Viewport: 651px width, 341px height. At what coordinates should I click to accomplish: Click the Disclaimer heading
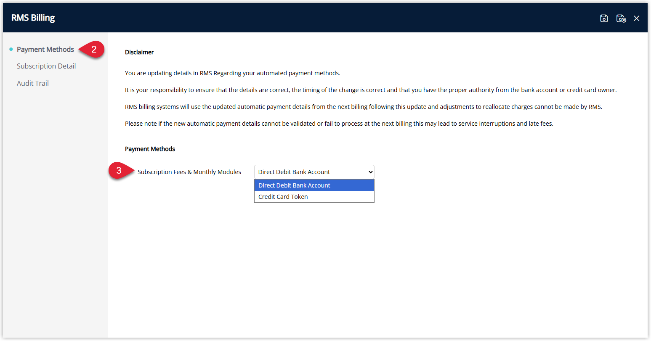(x=139, y=52)
